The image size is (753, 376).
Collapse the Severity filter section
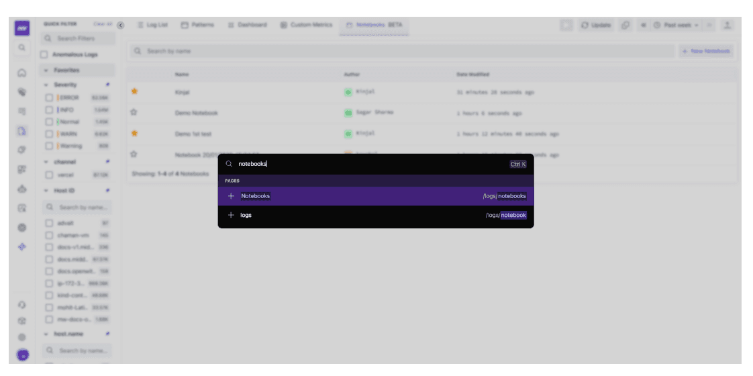[x=46, y=85]
